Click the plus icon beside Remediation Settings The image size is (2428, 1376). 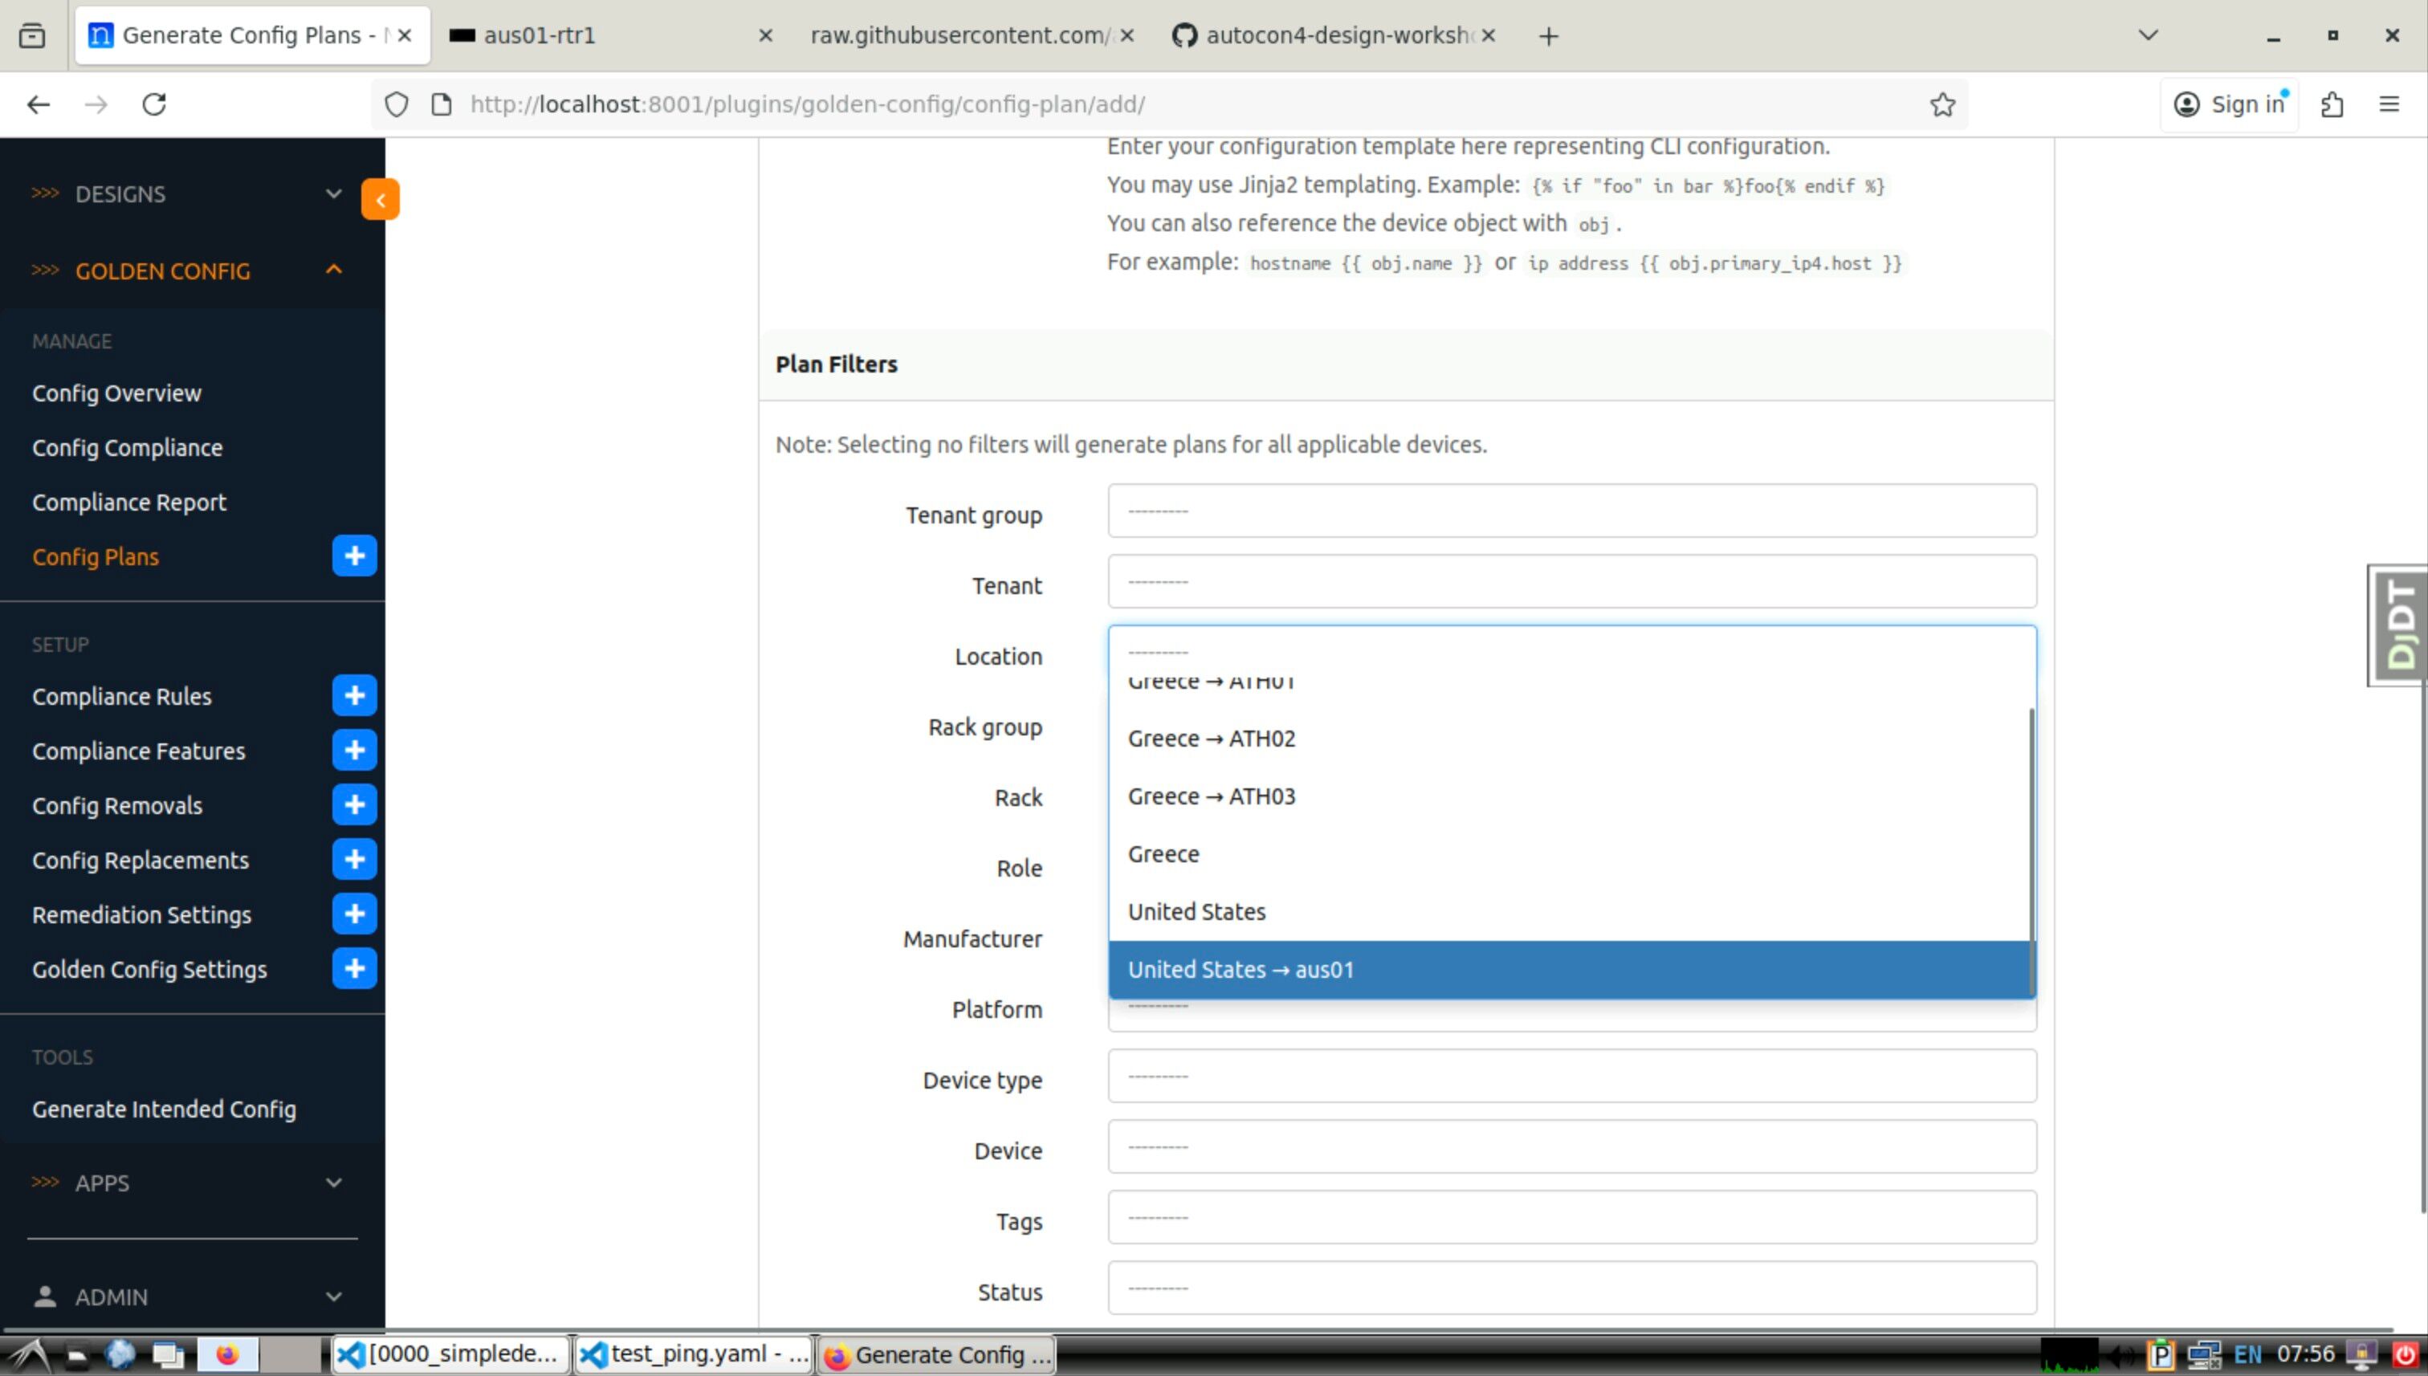[354, 914]
